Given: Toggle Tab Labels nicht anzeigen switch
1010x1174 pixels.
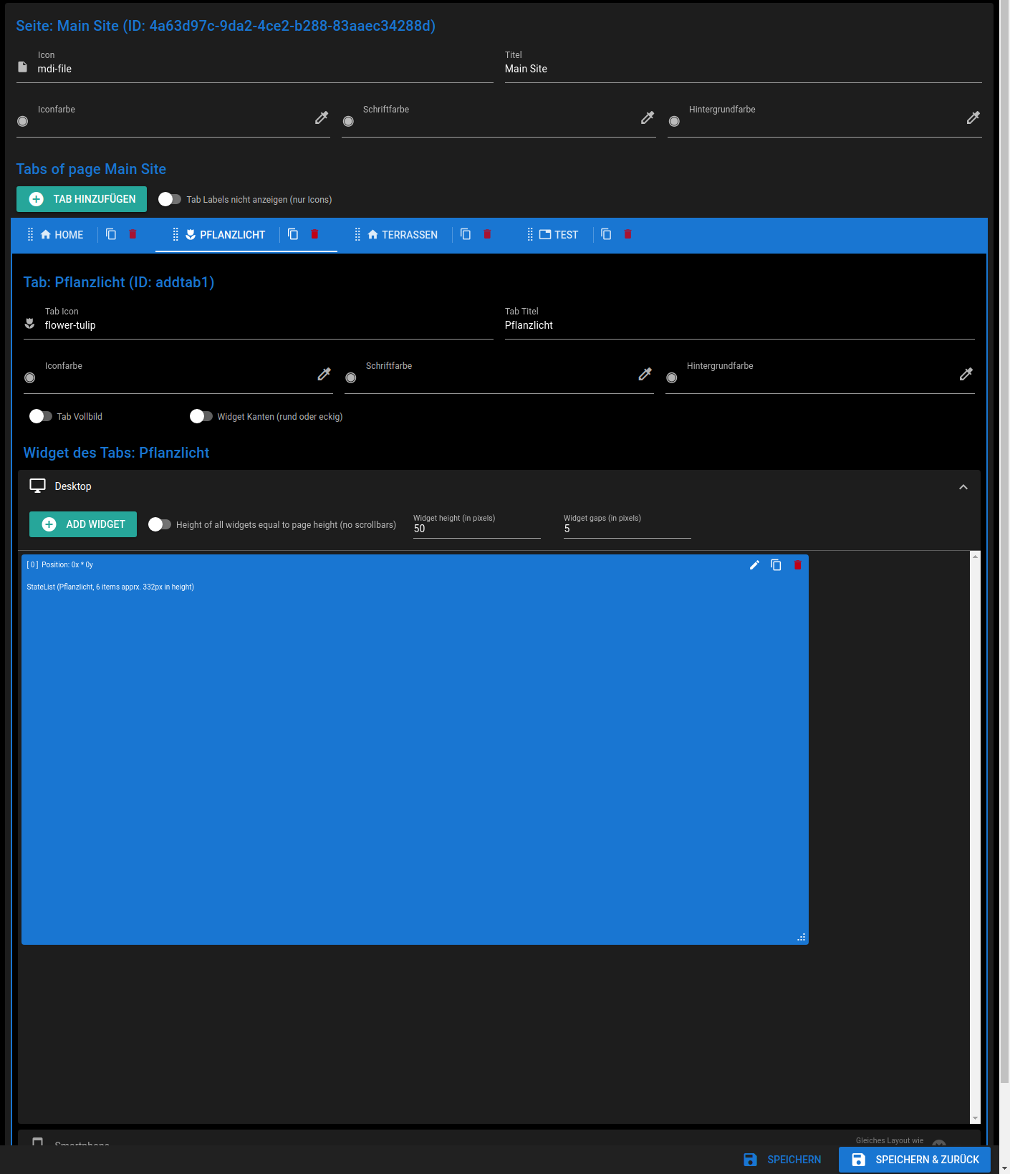Looking at the screenshot, I should tap(170, 199).
